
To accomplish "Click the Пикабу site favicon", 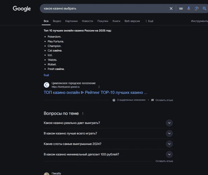I will (46, 174).
